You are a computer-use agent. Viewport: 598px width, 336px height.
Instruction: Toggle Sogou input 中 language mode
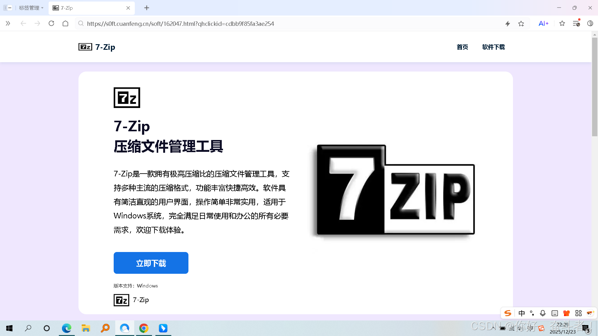[x=522, y=313]
